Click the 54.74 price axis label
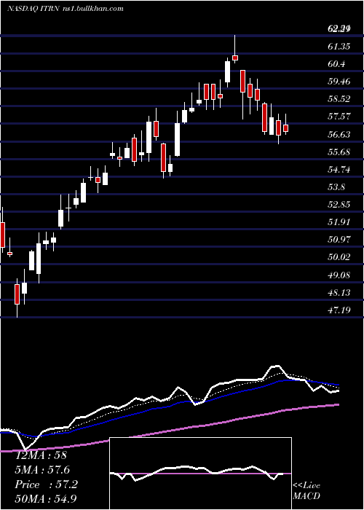Screen dimensions: 364x510 [x=339, y=170]
